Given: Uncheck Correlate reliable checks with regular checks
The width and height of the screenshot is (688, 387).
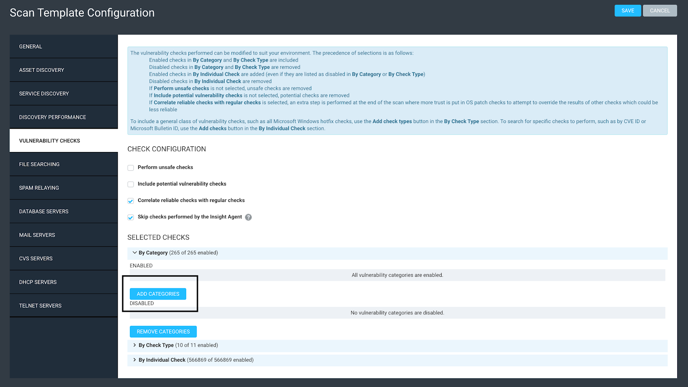Looking at the screenshot, I should point(131,201).
